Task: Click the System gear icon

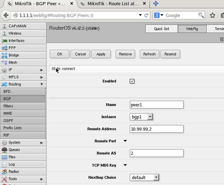Action: point(5,143)
